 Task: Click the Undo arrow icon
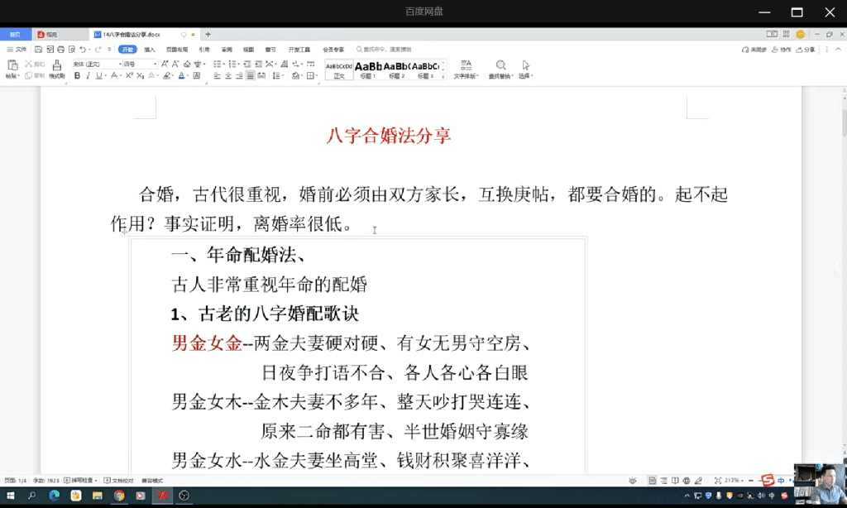tap(83, 50)
